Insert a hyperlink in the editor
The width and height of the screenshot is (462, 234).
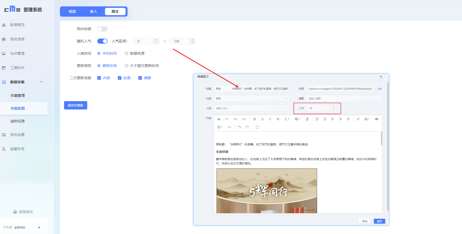pos(358,119)
